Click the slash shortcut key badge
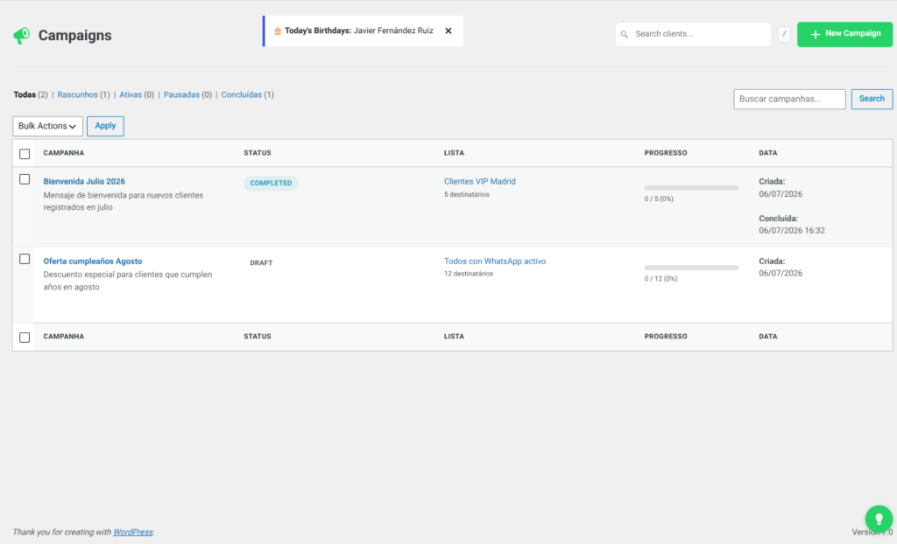This screenshot has width=897, height=544. [x=784, y=34]
